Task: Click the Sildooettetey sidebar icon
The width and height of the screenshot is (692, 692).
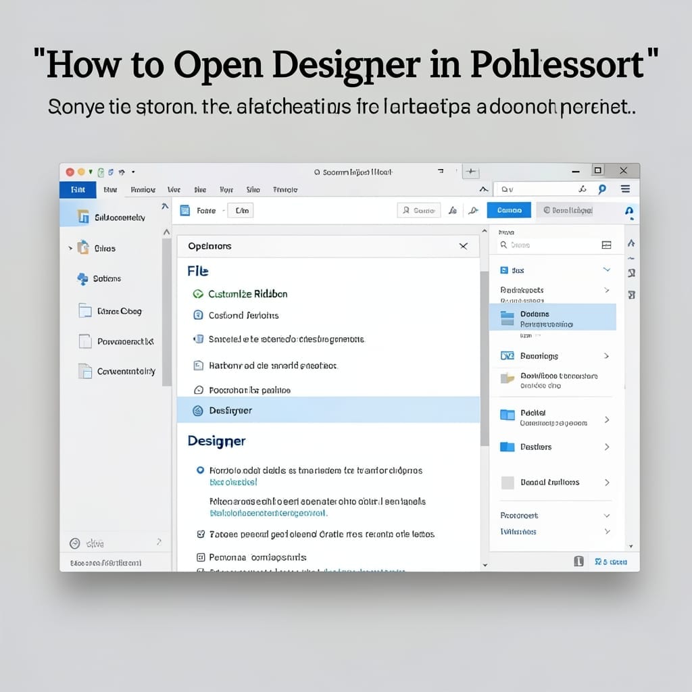Action: (x=83, y=217)
